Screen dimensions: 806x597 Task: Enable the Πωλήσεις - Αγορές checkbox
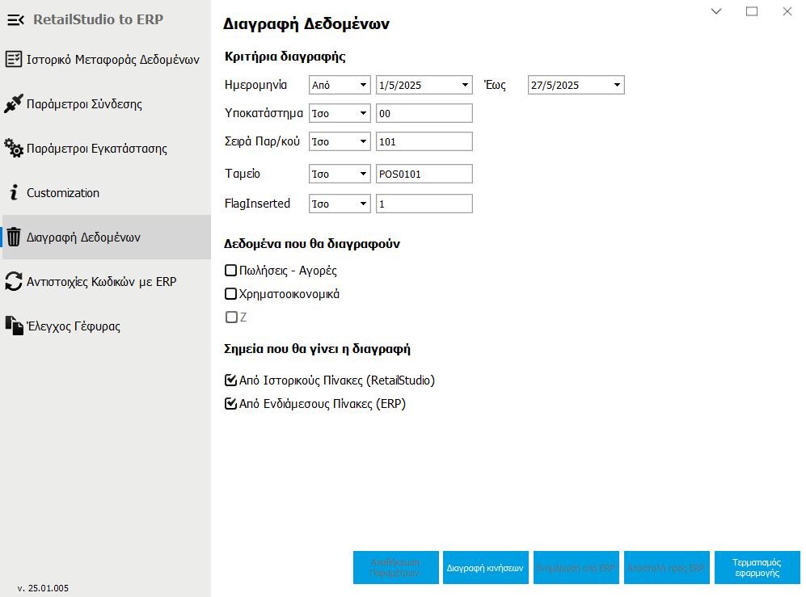[x=231, y=271]
